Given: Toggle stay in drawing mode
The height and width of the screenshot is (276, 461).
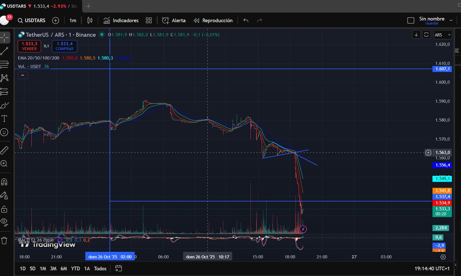Looking at the screenshot, I should pyautogui.click(x=5, y=195).
